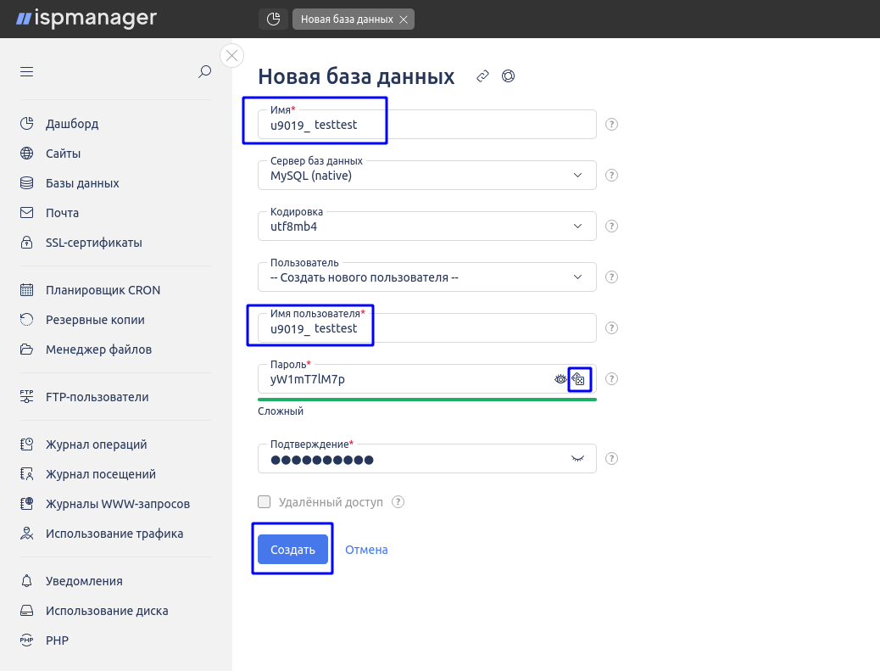
Task: Focus the Имя пользователя field
Action: (427, 328)
